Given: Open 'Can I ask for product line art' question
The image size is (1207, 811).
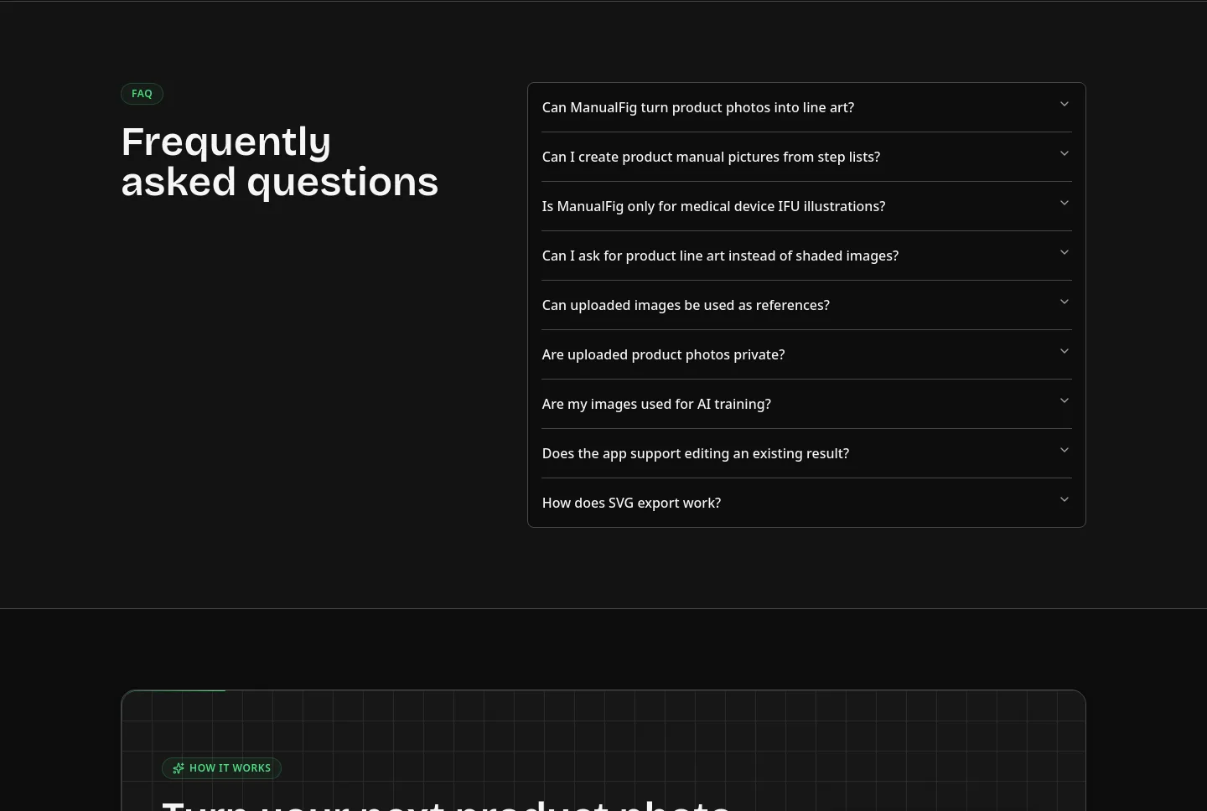Looking at the screenshot, I should (806, 256).
